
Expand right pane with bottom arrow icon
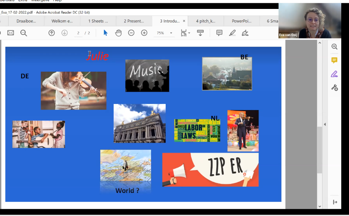(x=335, y=202)
